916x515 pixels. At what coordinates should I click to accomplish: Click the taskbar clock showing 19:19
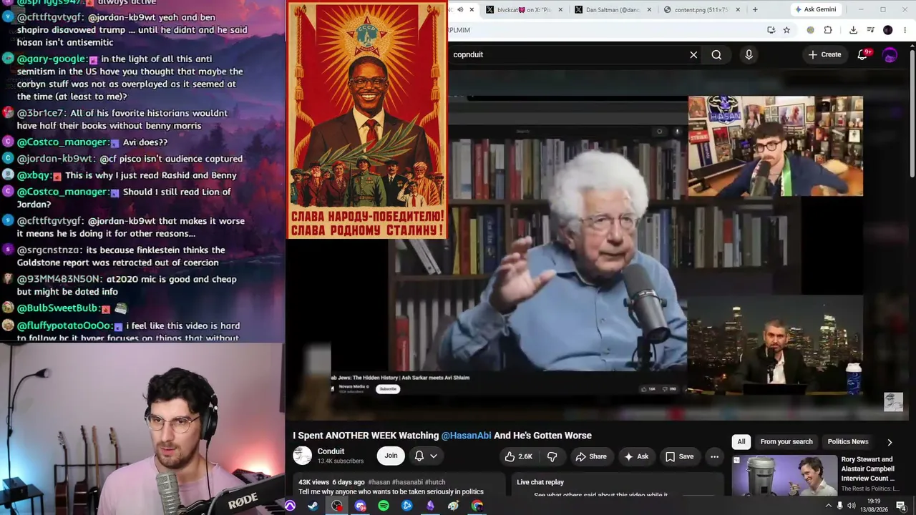(874, 506)
